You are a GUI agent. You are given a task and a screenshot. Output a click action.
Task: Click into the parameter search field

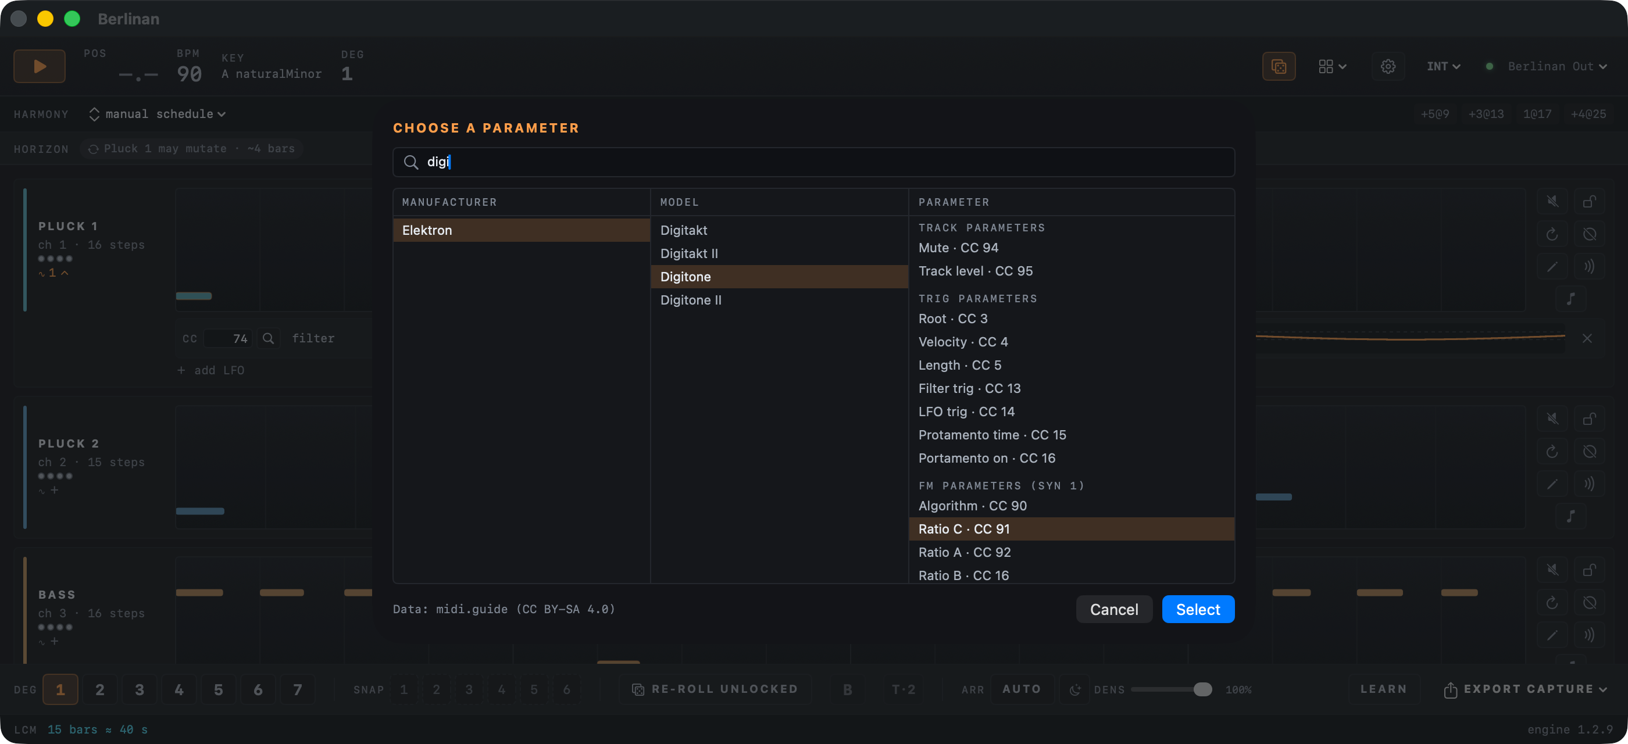point(813,162)
